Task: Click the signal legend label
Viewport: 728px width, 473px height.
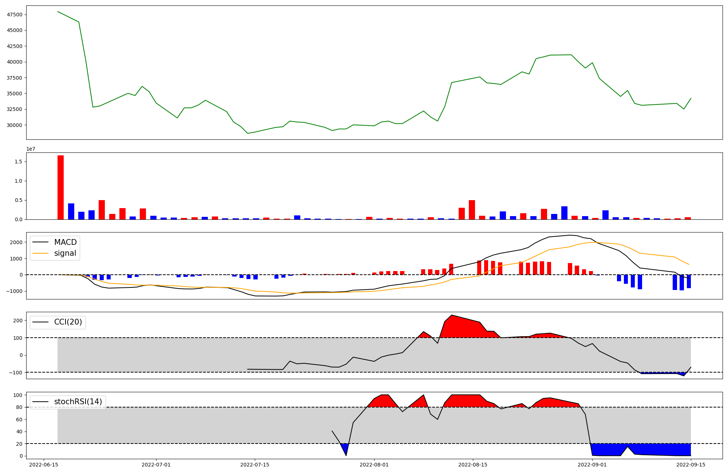Action: click(65, 253)
